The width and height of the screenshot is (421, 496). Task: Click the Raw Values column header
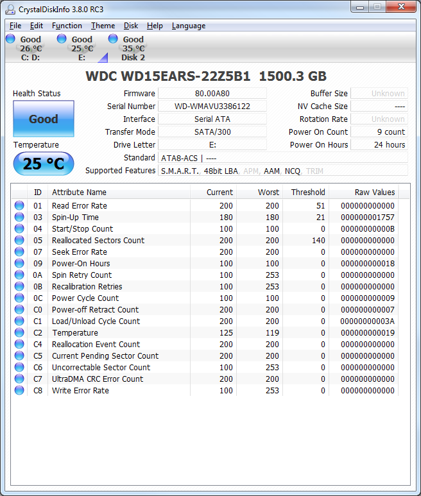[364, 192]
